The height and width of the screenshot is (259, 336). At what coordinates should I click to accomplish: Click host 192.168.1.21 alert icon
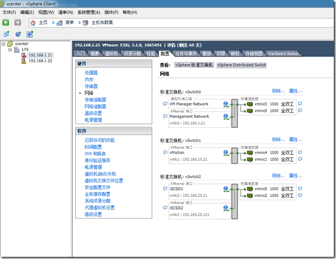coord(24,55)
